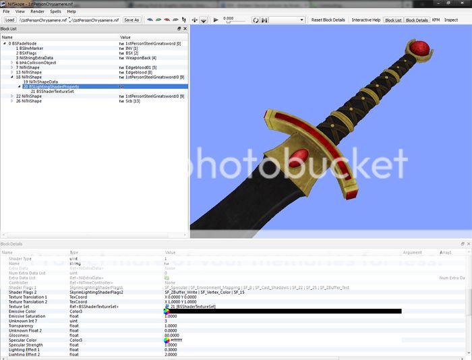
Task: Collapse the 0 BSFadeNode tree node
Action: (x=5, y=43)
